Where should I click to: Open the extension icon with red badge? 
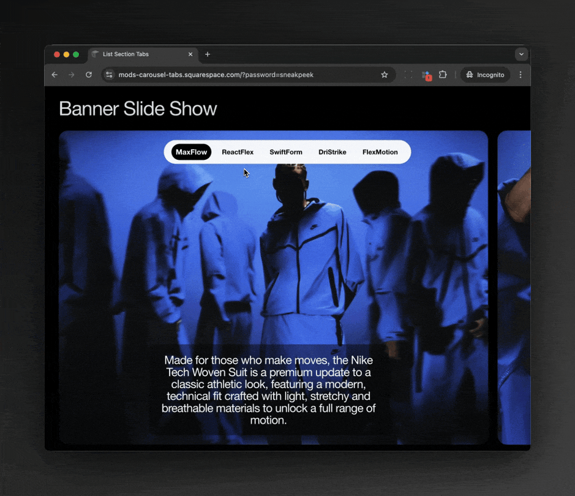[x=426, y=75]
